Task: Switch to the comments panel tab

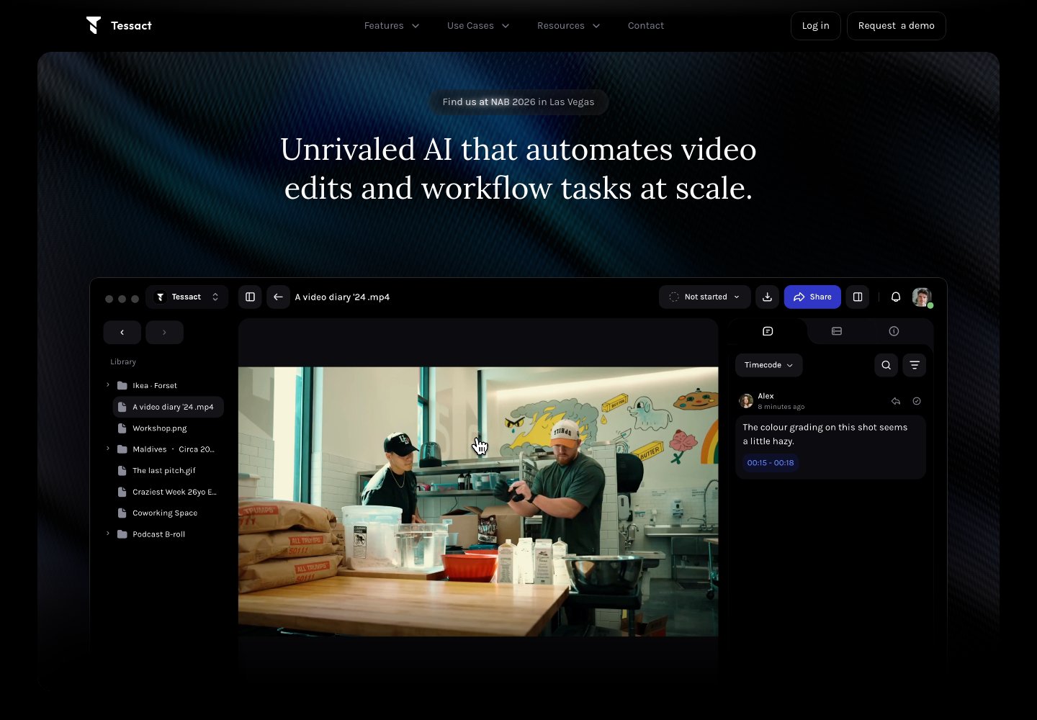Action: pos(768,331)
